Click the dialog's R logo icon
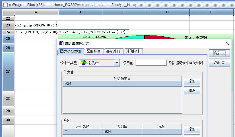This screenshot has height=137, width=235. [x=61, y=43]
